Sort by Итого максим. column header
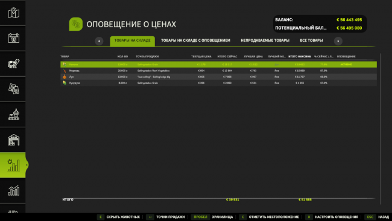Screen dimensions: 392x221 click(x=300, y=57)
